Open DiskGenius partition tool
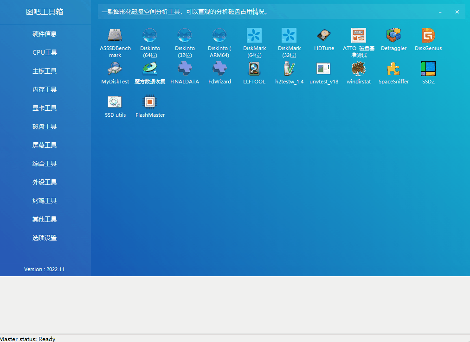The height and width of the screenshot is (342, 470). tap(428, 36)
